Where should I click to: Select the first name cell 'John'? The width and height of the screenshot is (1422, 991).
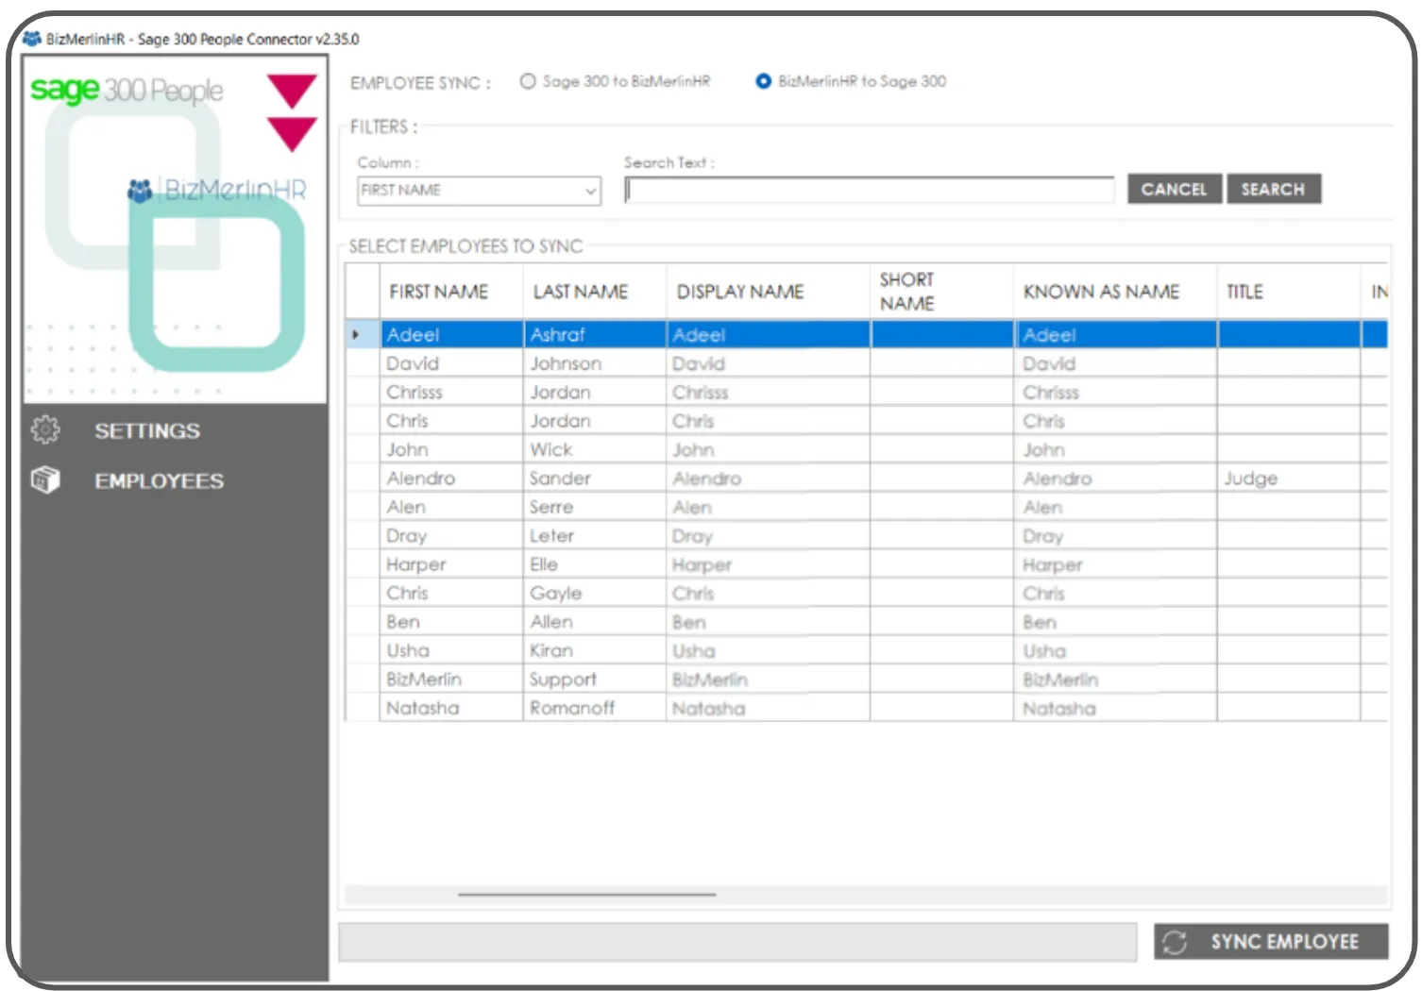pyautogui.click(x=452, y=449)
